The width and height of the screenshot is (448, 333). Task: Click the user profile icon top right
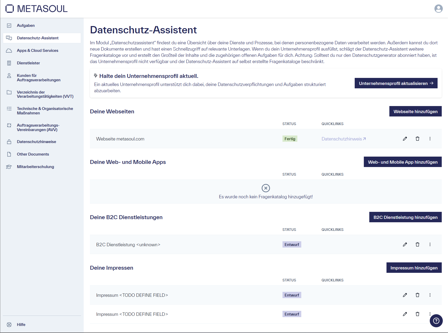click(x=438, y=9)
